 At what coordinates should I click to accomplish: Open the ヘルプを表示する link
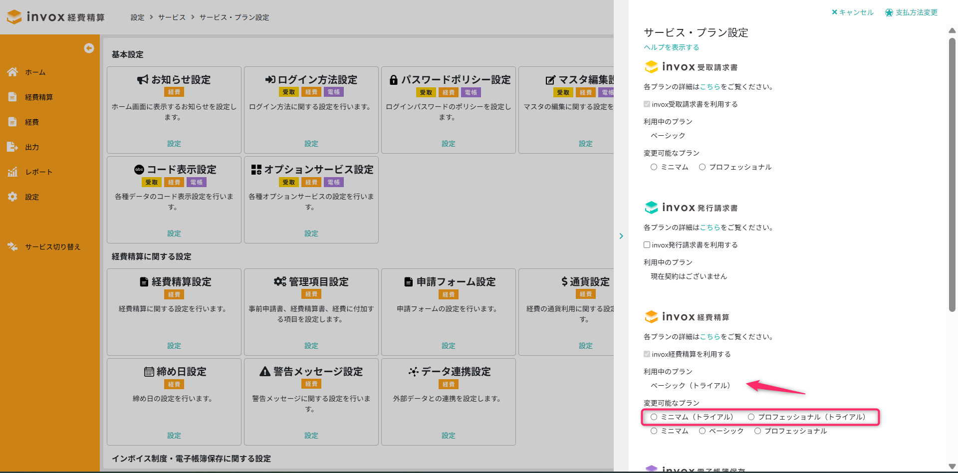(x=671, y=47)
